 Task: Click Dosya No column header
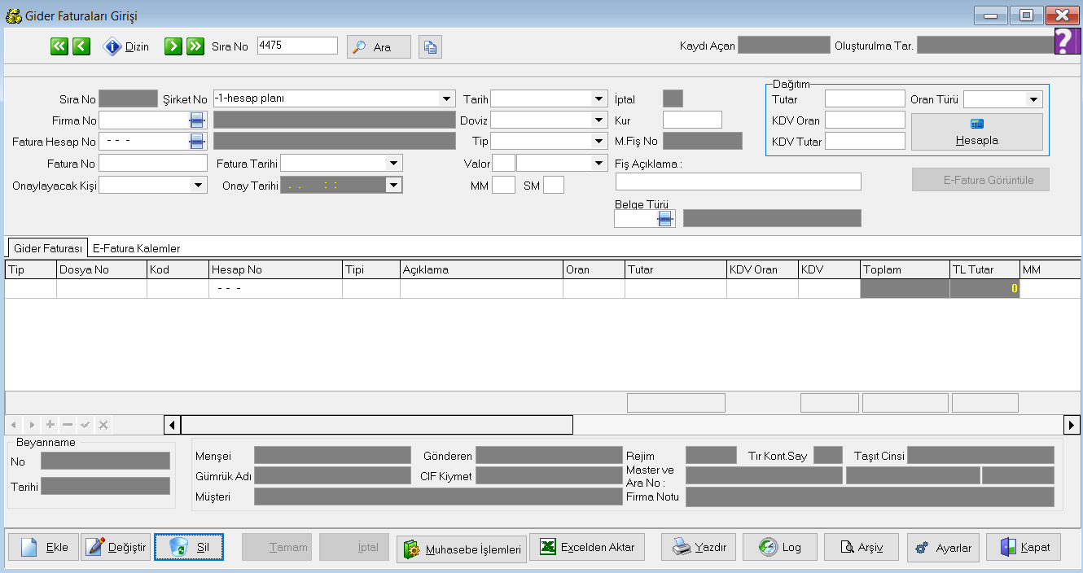point(101,269)
